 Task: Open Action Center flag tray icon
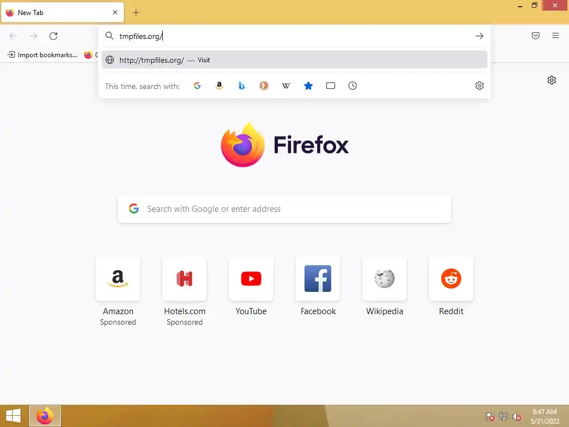click(490, 416)
